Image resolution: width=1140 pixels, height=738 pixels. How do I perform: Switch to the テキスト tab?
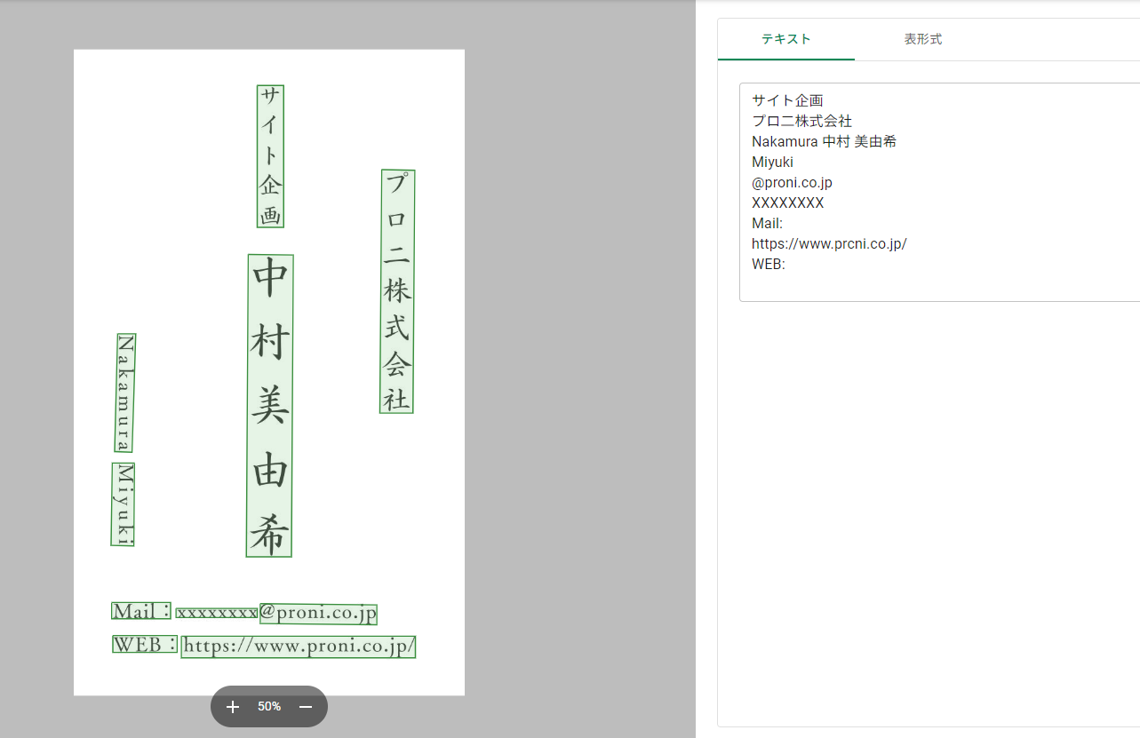click(786, 39)
